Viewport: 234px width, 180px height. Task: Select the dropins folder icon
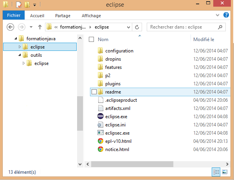(x=100, y=59)
